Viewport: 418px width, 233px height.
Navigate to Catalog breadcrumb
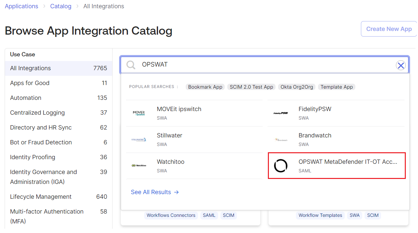[61, 6]
